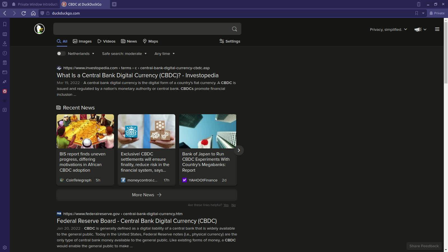Show next recent news cards arrow
Screen dimensions: 448x252
click(x=239, y=150)
